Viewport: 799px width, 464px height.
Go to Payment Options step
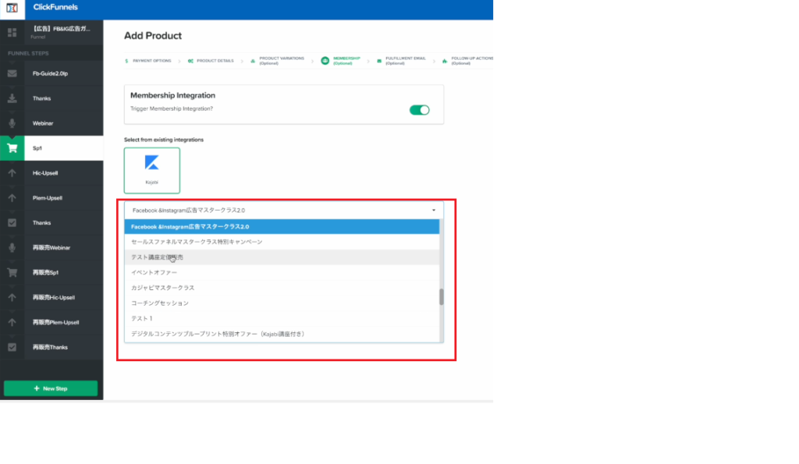click(x=147, y=61)
